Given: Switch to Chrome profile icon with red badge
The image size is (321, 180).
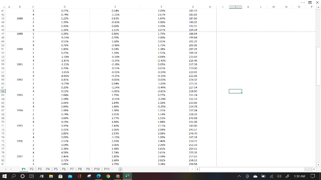Looking at the screenshot, I should 118,176.
